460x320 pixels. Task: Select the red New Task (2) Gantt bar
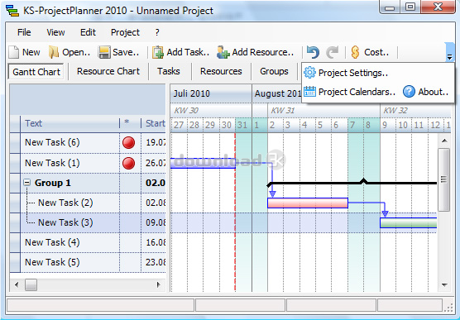coord(308,203)
